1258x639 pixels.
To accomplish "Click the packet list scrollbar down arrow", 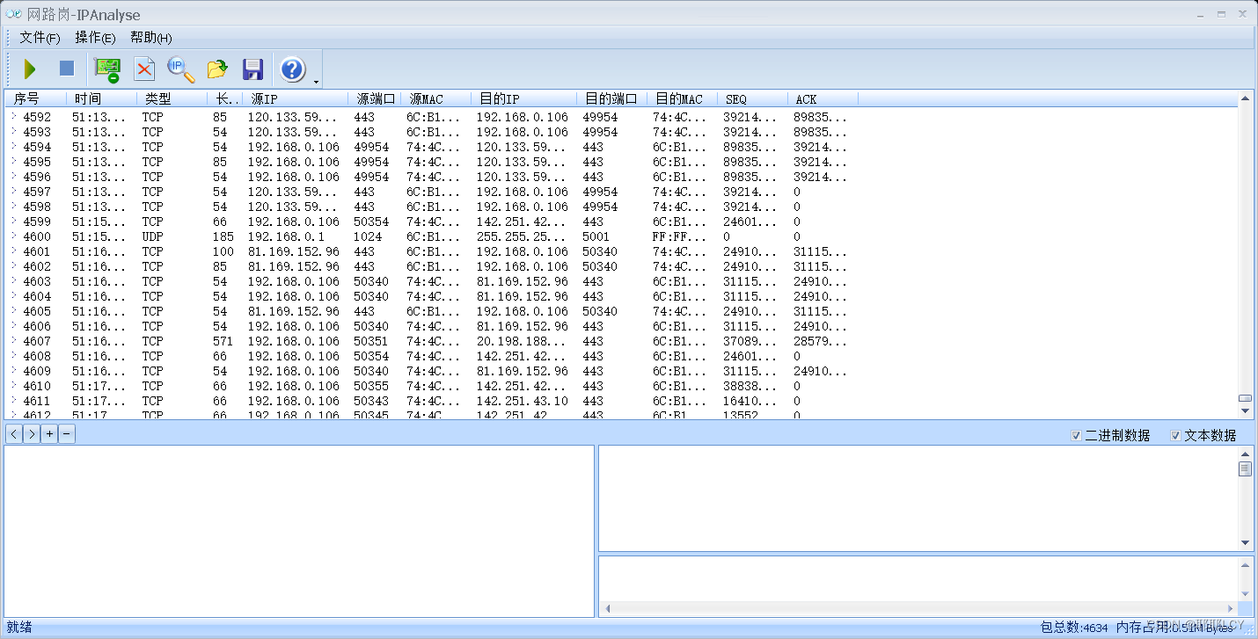I will [1245, 410].
